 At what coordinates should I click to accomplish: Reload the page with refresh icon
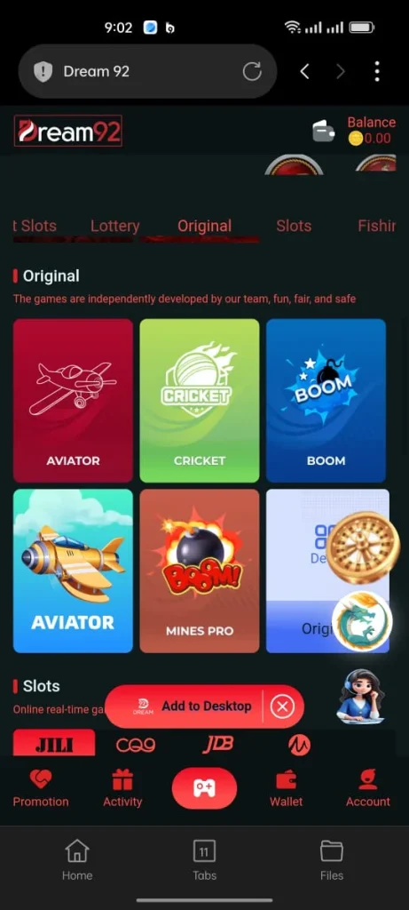252,72
